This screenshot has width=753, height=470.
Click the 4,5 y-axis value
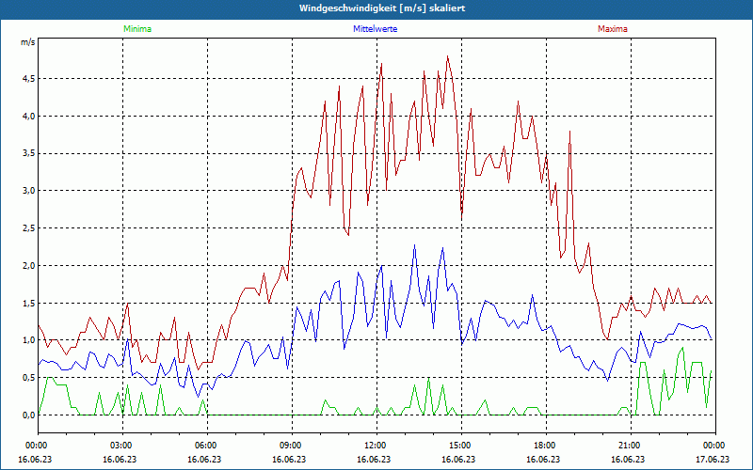coord(28,79)
